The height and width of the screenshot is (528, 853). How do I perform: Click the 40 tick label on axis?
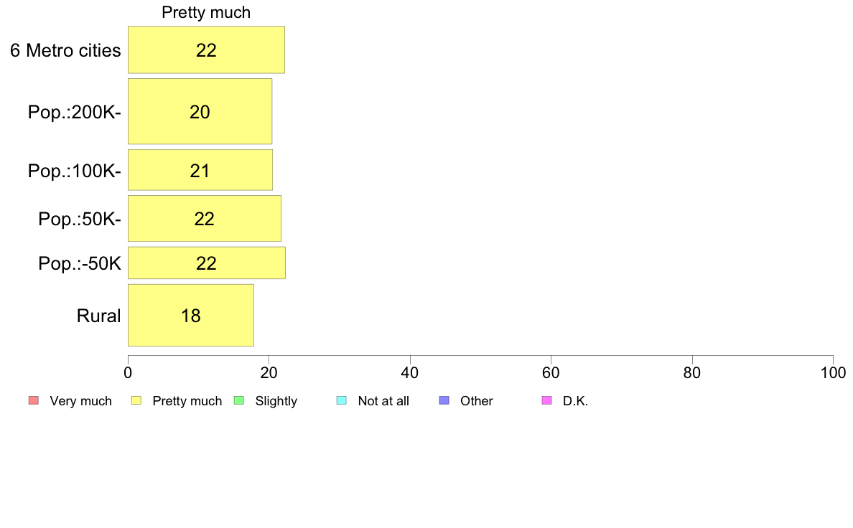click(410, 372)
